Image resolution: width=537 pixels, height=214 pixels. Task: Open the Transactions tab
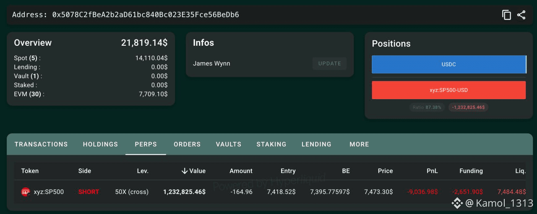pos(41,144)
